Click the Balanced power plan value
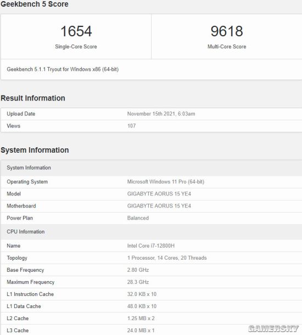Screen dimensions: 302x335 tap(138, 218)
